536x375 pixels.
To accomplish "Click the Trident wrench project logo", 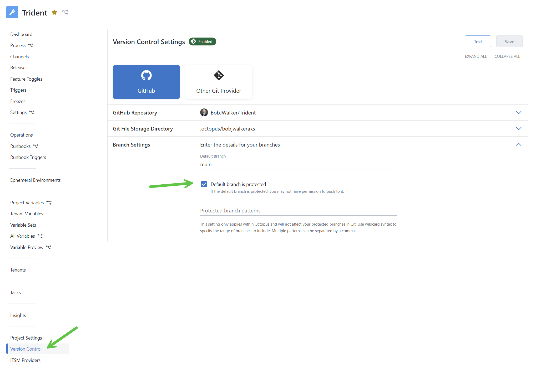I will point(12,12).
